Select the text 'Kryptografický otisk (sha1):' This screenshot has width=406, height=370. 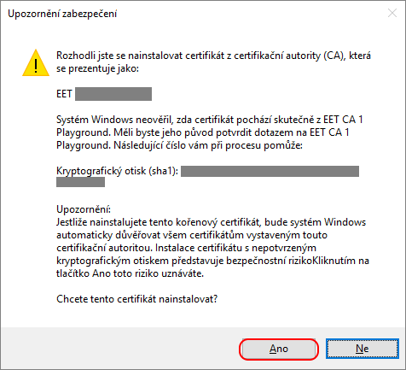tap(117, 171)
